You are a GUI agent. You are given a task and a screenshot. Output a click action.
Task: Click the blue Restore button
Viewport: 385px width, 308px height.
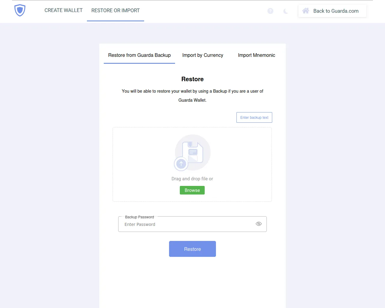[192, 249]
